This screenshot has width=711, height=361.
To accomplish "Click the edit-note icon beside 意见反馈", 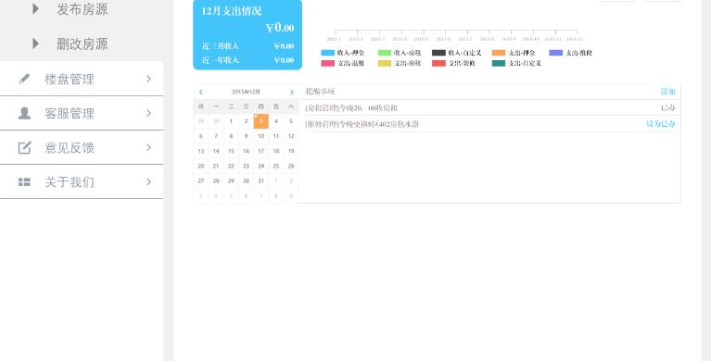I will (x=24, y=148).
